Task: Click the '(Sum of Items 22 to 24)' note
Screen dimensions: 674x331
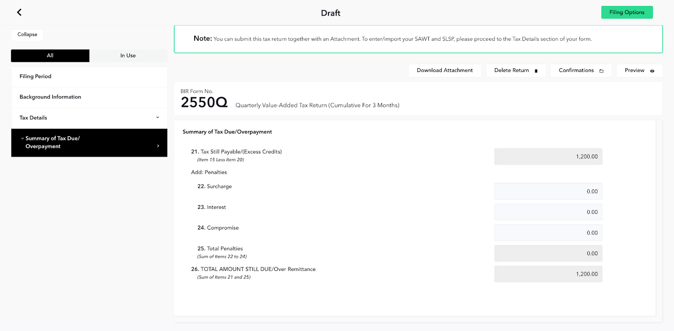Action: click(x=222, y=256)
